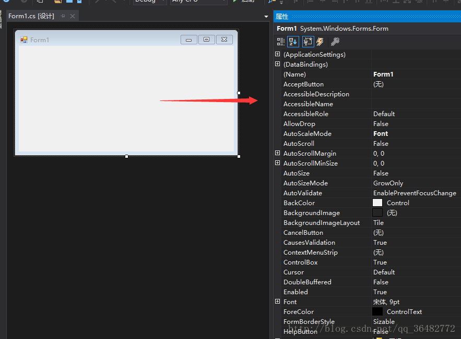This screenshot has height=339, width=461.
Task: Expand (DataBindings) property group
Action: [x=277, y=64]
